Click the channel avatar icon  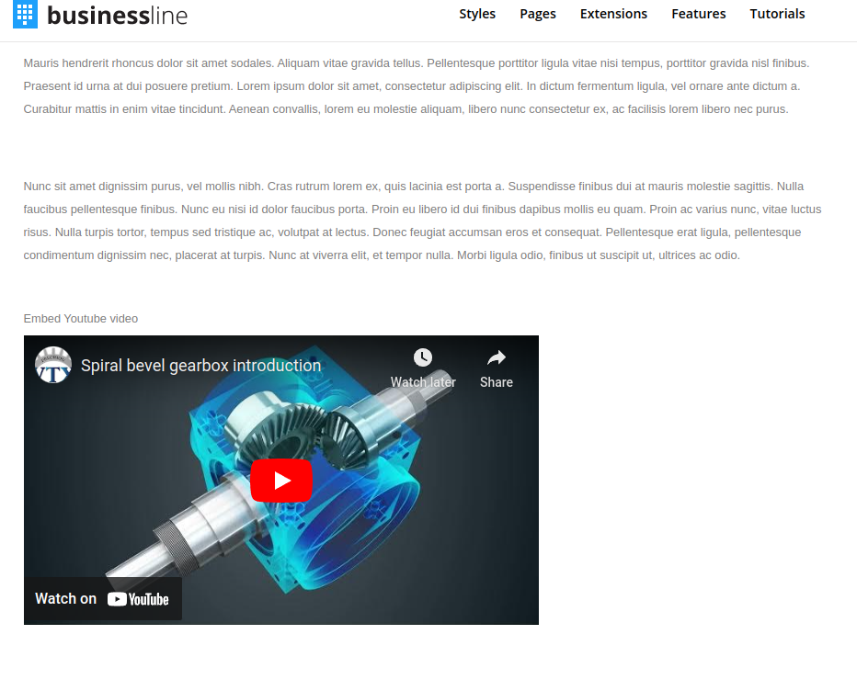(53, 365)
